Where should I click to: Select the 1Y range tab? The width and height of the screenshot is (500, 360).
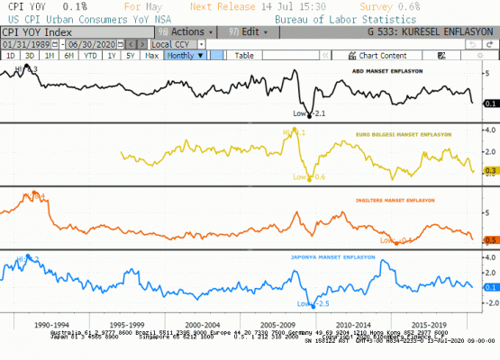112,56
